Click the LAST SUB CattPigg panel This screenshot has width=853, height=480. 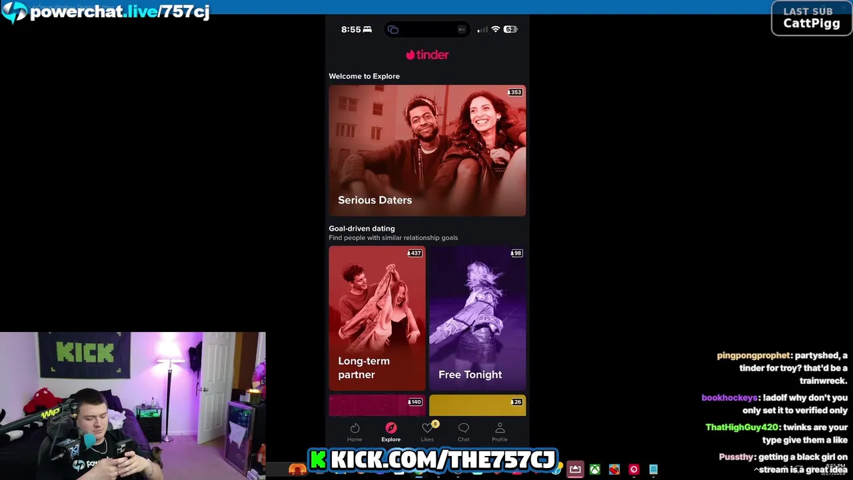[811, 18]
